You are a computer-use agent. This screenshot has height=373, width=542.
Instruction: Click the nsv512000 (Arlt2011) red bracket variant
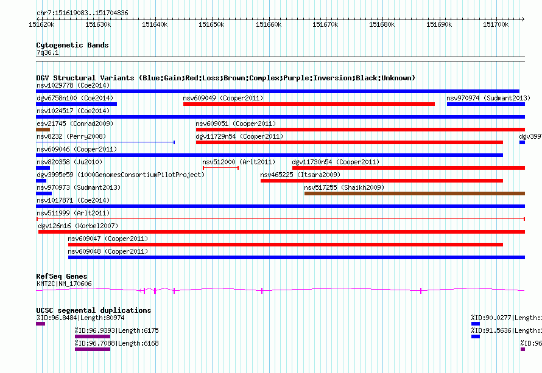click(220, 168)
